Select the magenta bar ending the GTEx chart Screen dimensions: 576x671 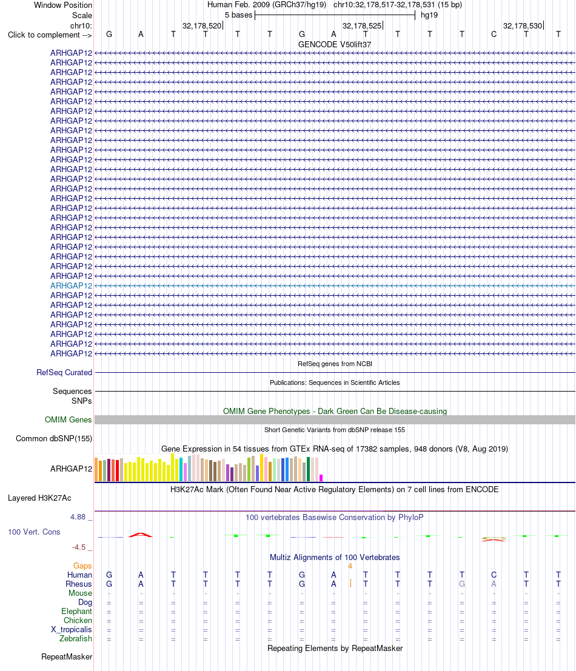pos(321,478)
